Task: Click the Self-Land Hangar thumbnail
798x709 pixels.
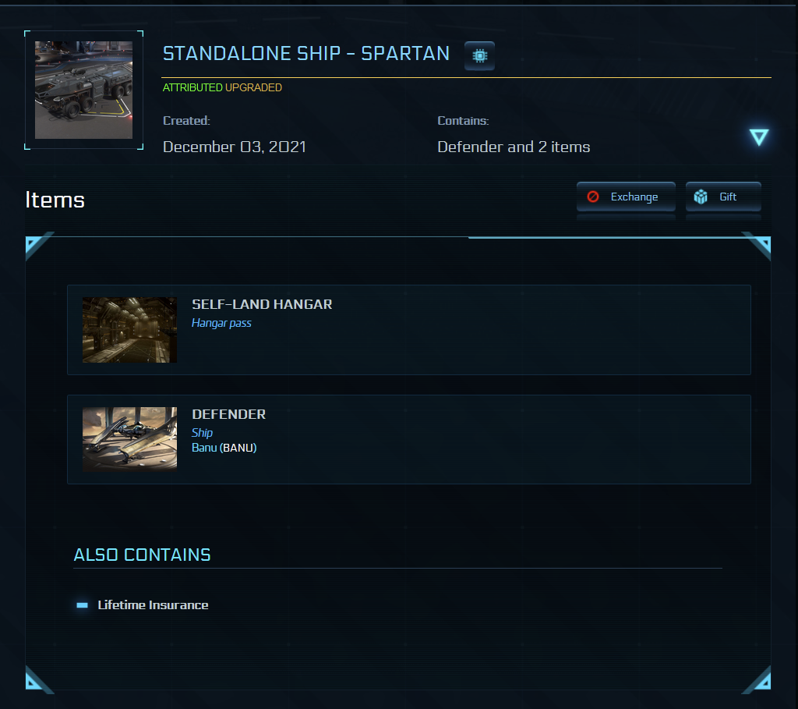Action: point(129,330)
